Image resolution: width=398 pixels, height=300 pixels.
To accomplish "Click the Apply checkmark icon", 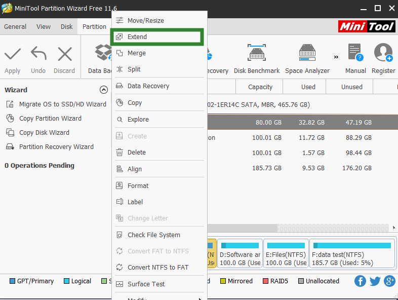I will click(x=13, y=54).
